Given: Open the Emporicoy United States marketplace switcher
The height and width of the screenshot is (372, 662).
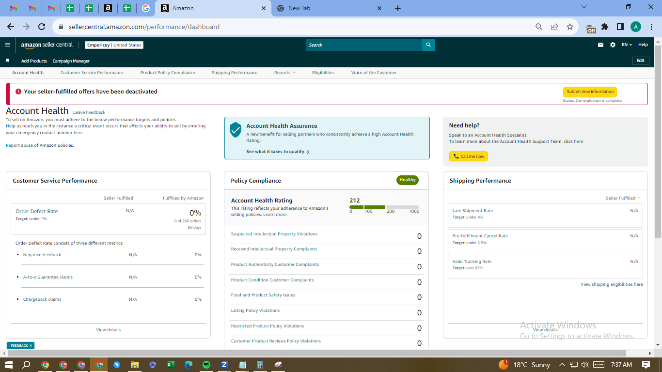Looking at the screenshot, I should click(x=114, y=45).
